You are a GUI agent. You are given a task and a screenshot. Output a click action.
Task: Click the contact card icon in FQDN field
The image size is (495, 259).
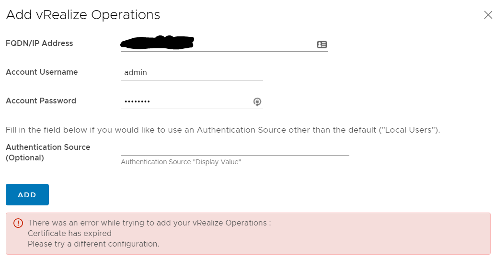pyautogui.click(x=322, y=45)
